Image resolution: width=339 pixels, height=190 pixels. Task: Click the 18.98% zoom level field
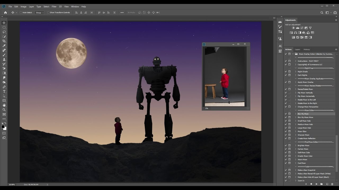[12, 184]
